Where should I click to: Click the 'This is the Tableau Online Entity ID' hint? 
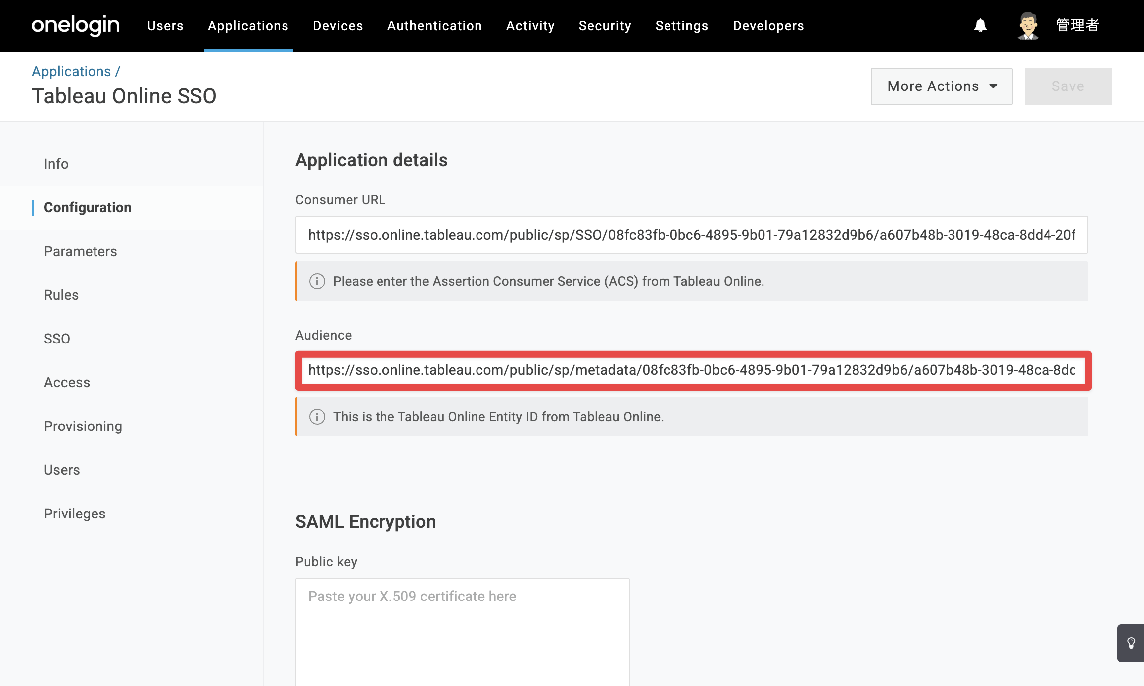pos(498,417)
